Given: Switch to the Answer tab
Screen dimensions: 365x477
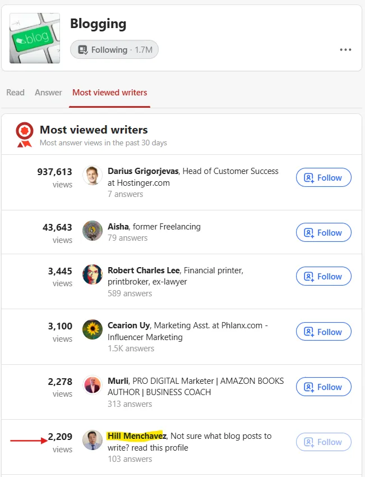Looking at the screenshot, I should coord(48,93).
